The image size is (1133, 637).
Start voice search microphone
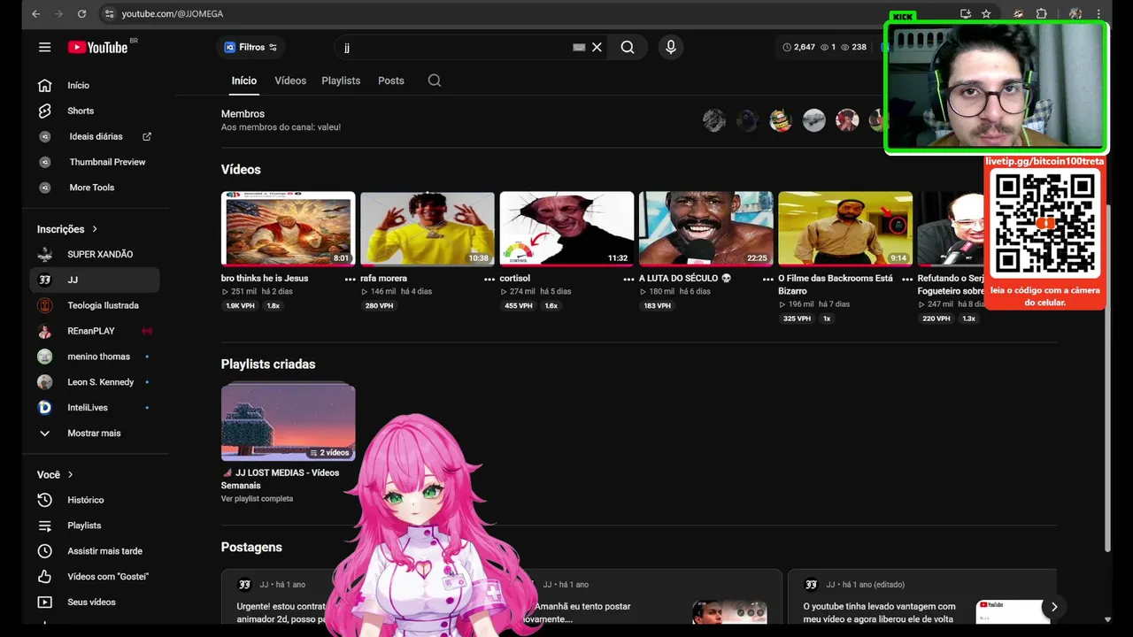(671, 47)
